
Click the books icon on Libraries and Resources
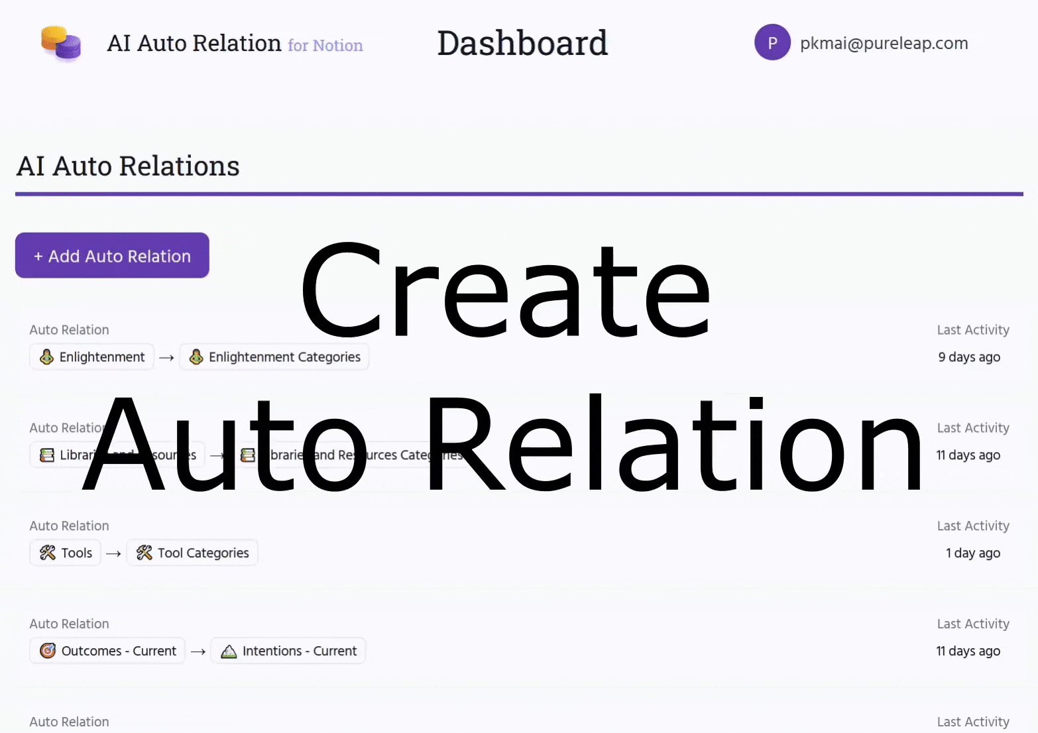click(x=46, y=455)
